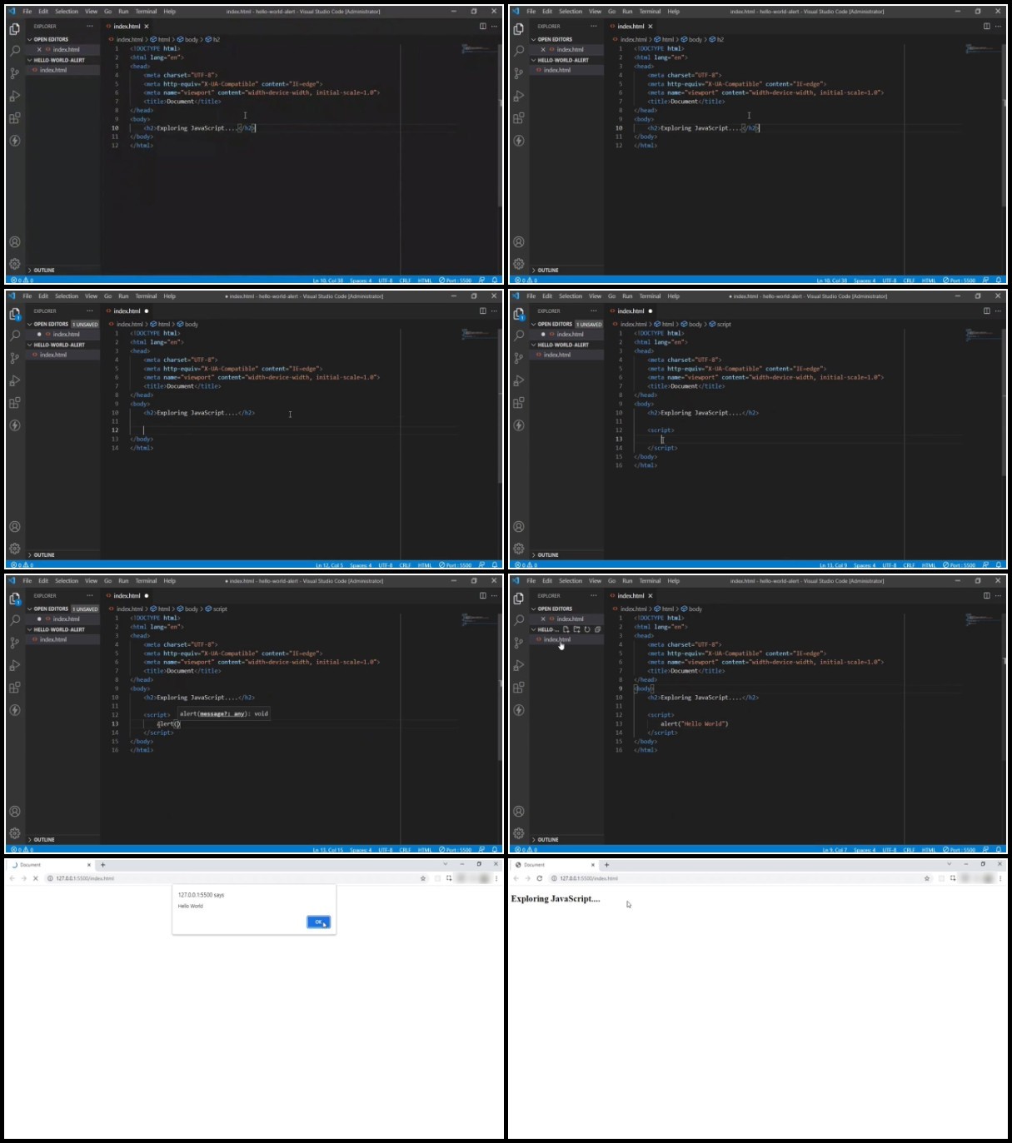Open Run and Debug in middle-right VS Code window
The width and height of the screenshot is (1012, 1143).
tap(518, 380)
